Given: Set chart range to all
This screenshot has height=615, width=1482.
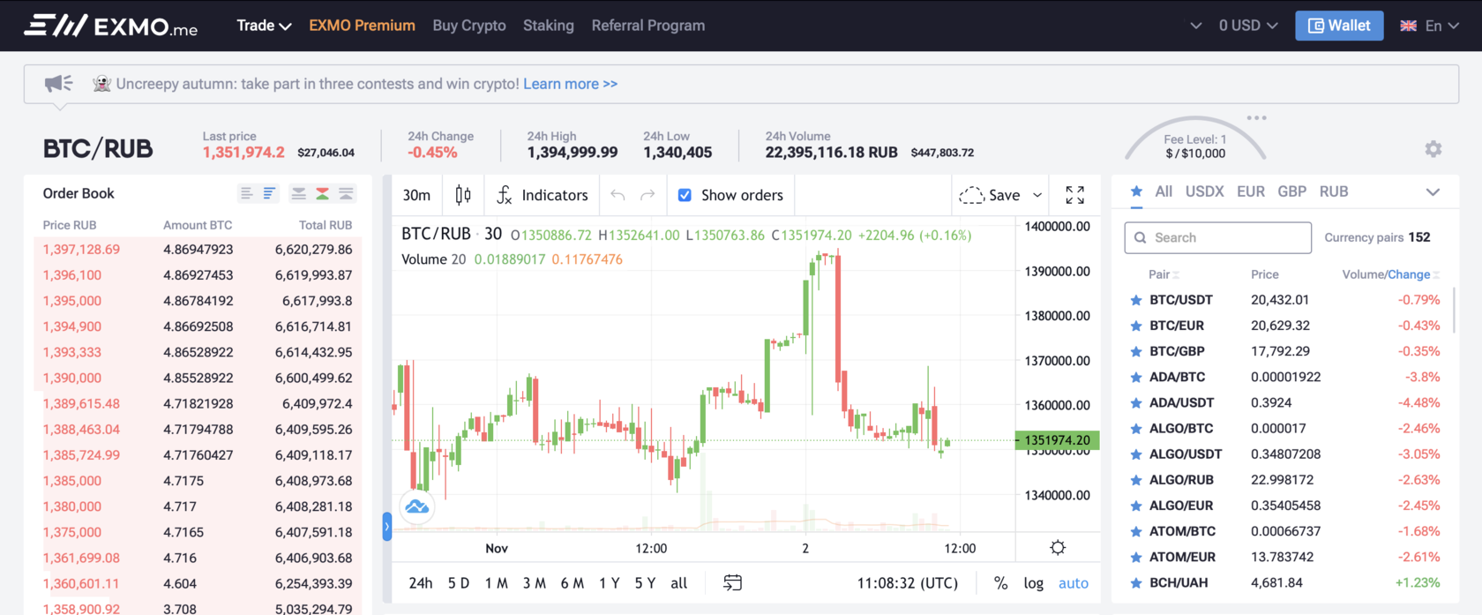Looking at the screenshot, I should pos(678,583).
